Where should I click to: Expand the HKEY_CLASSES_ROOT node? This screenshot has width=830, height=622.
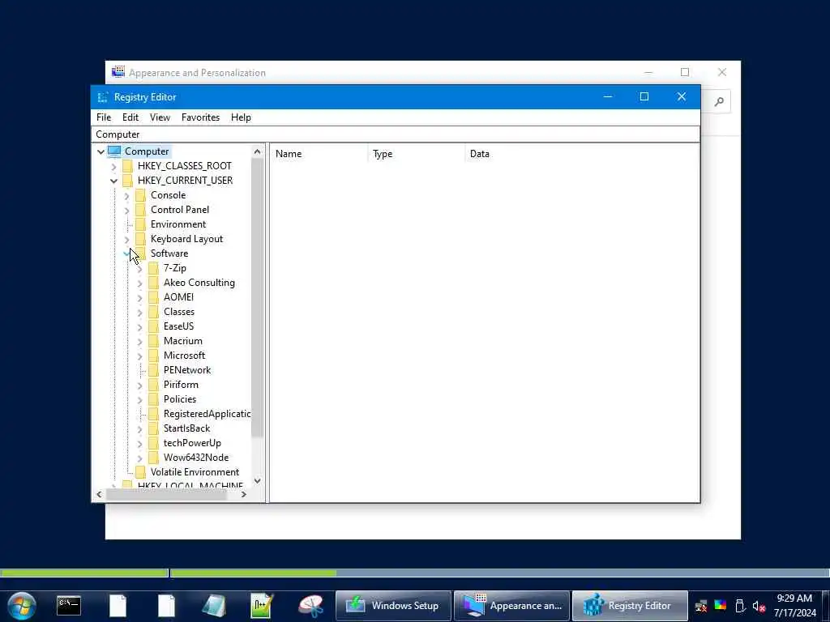tap(113, 167)
